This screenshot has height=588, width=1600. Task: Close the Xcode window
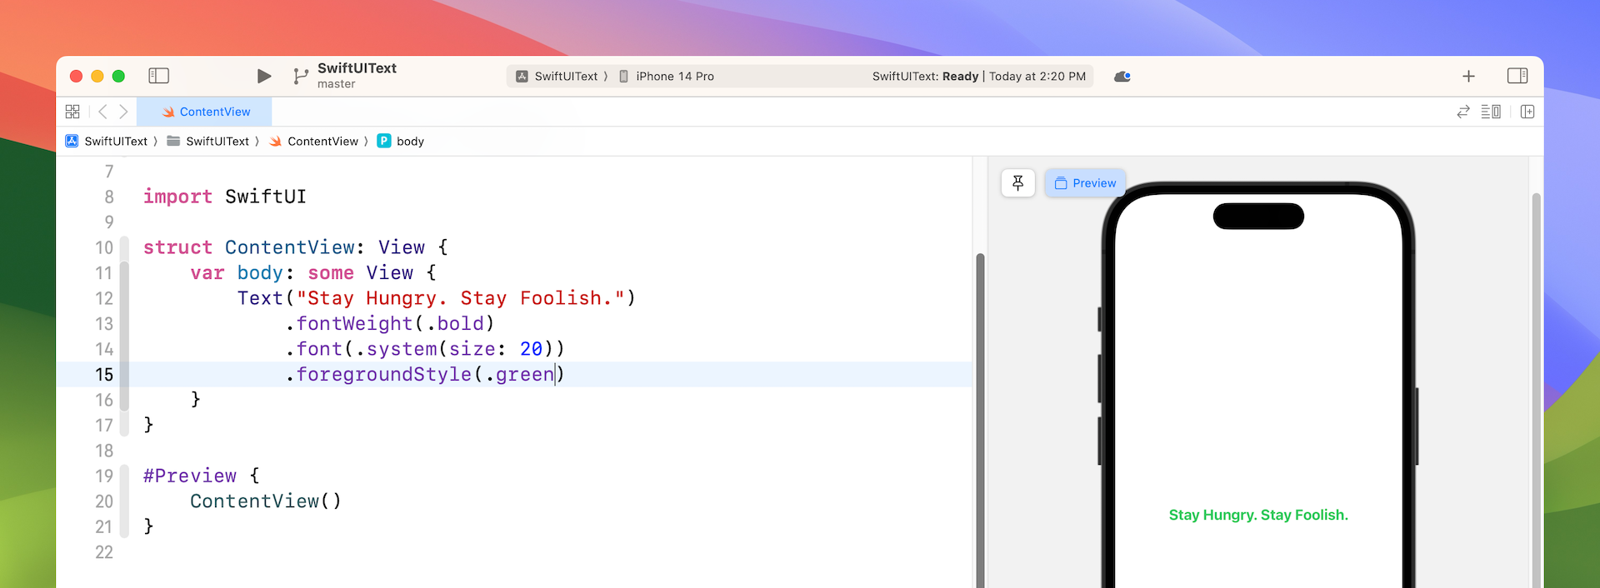point(76,76)
